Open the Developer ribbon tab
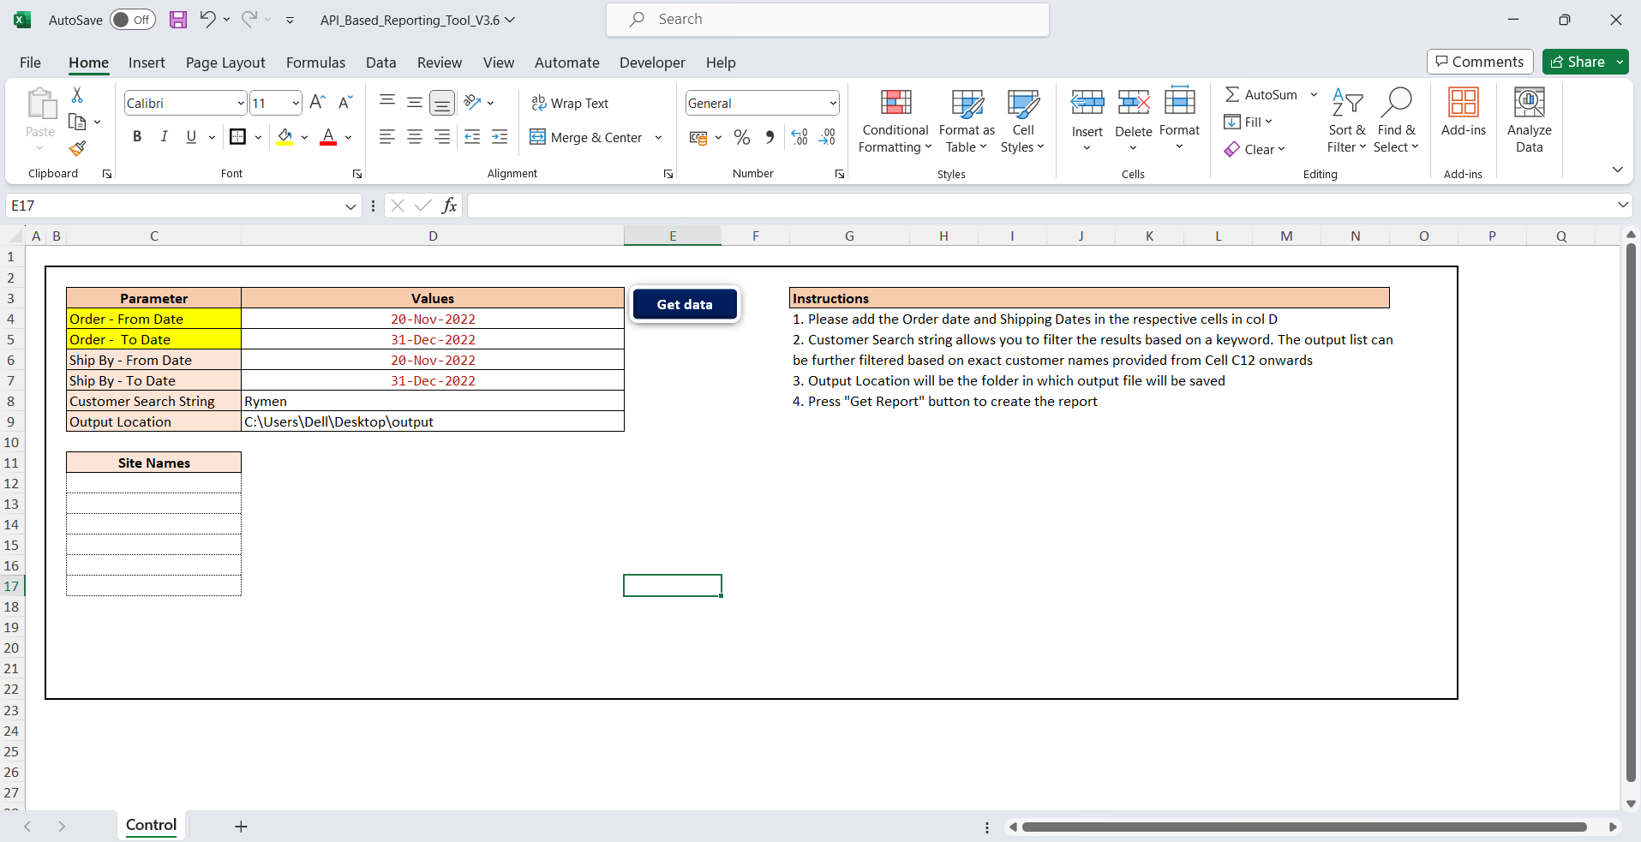1641x842 pixels. 651,63
